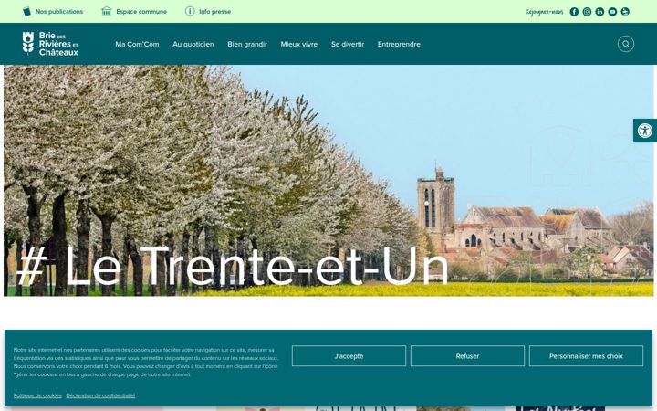Open the search magnifier icon
The width and height of the screenshot is (657, 411).
[x=626, y=44]
